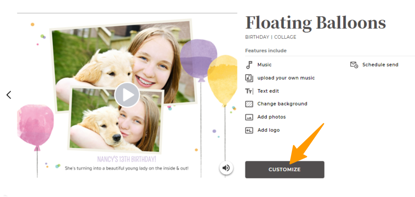The image size is (415, 197).
Task: Select the COLLAGE category link
Action: point(285,37)
